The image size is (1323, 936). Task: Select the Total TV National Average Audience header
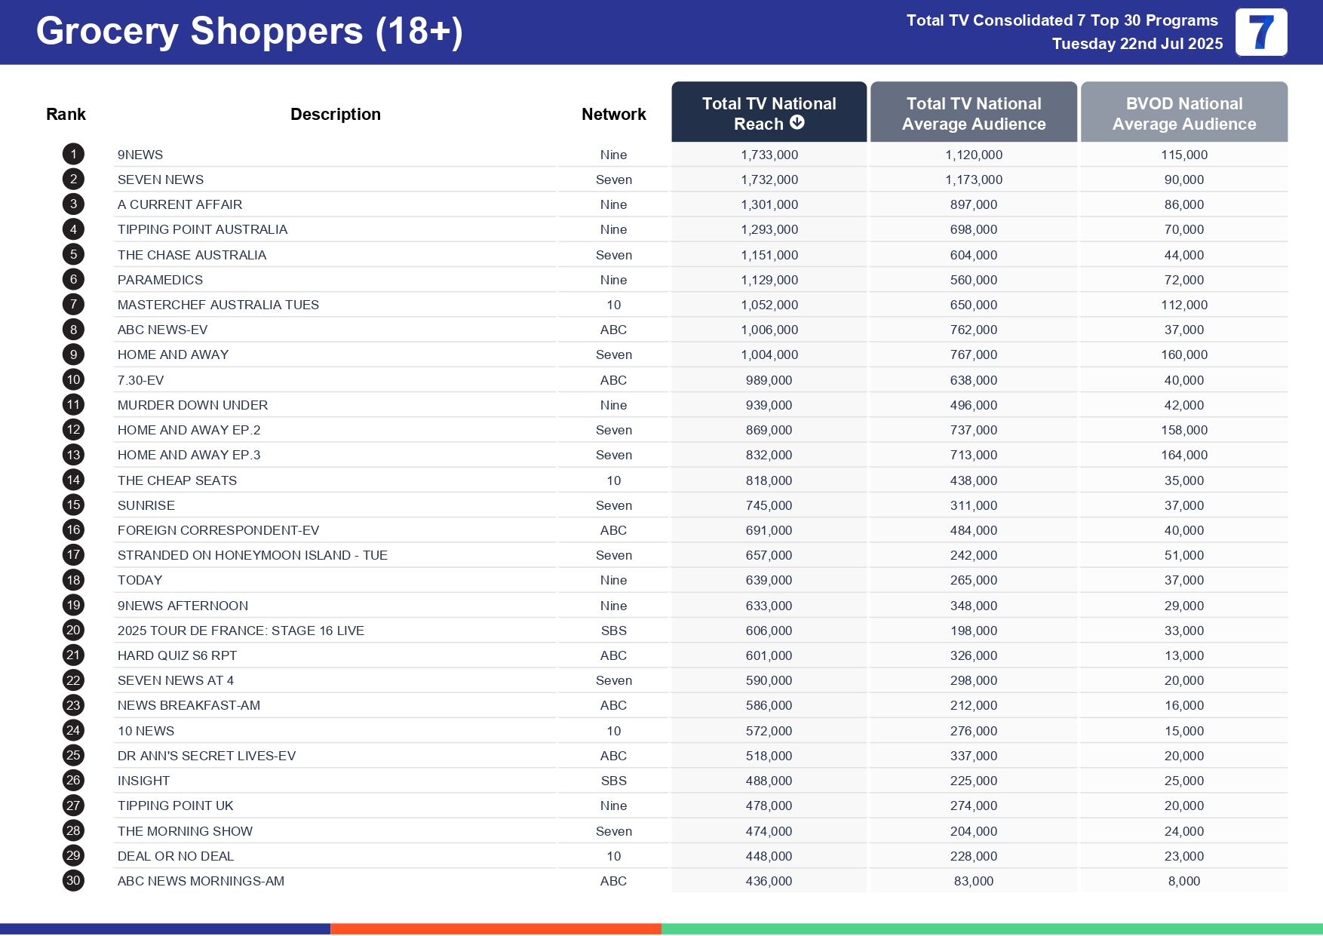tap(973, 113)
